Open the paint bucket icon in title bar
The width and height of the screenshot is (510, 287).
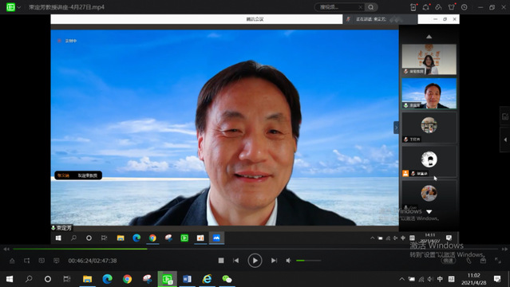click(438, 7)
